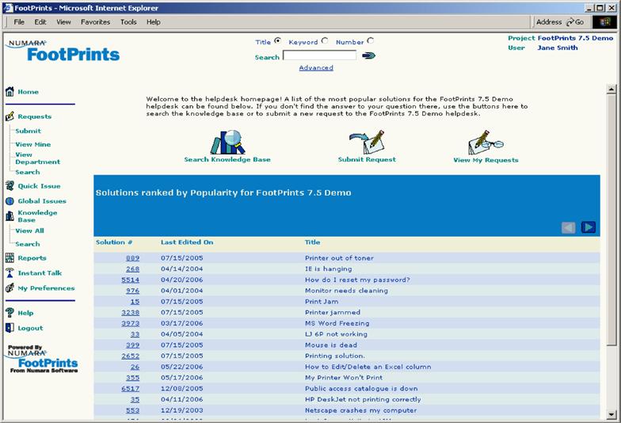Click Search link under Requests
Screen dimensions: 621x423
(x=28, y=172)
